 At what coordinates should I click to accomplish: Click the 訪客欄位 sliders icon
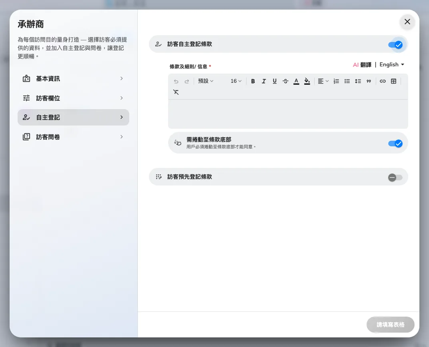pyautogui.click(x=26, y=98)
